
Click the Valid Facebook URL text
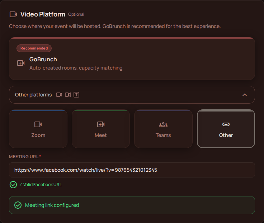41,185
